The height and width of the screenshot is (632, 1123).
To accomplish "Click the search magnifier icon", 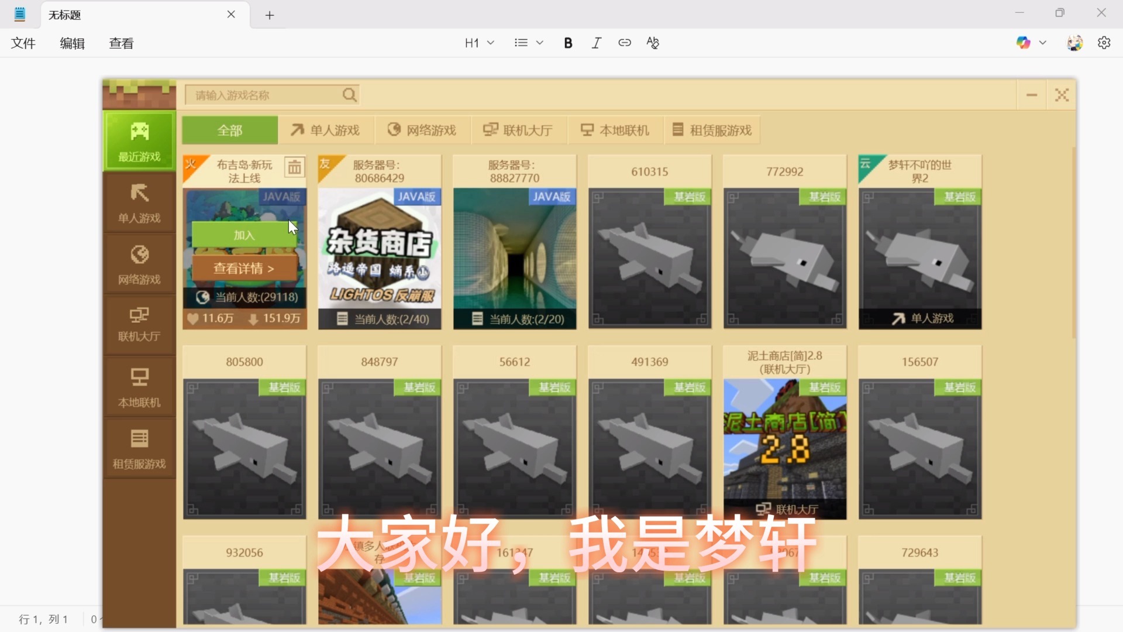I will [x=349, y=95].
